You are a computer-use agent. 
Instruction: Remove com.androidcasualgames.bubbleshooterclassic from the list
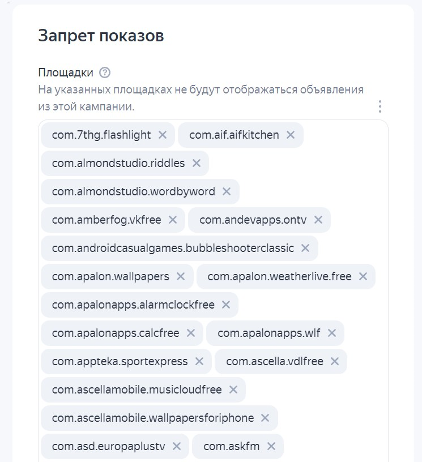(x=305, y=248)
